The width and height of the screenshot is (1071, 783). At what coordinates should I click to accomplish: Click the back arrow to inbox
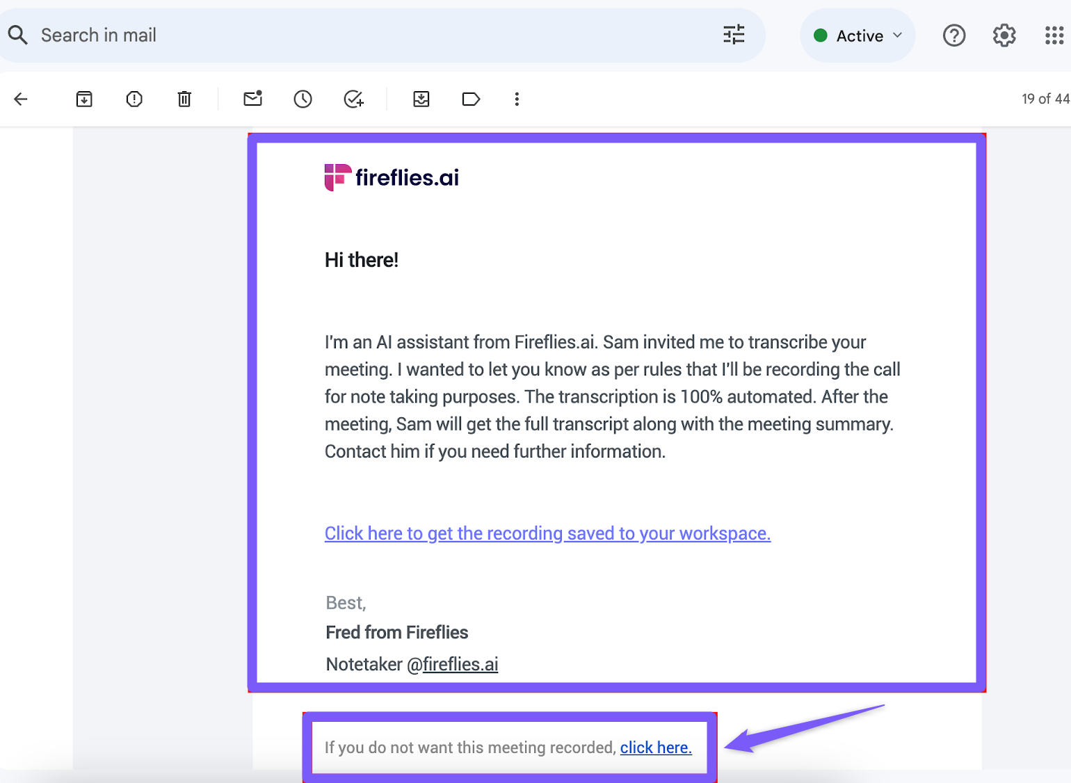21,99
